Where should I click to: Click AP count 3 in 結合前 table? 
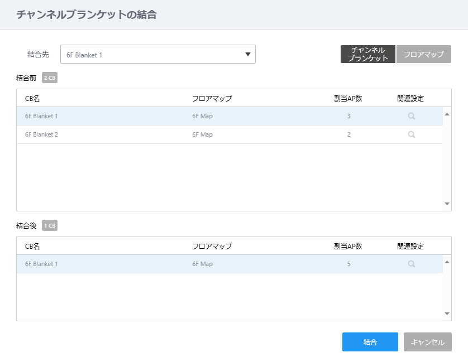(x=348, y=116)
